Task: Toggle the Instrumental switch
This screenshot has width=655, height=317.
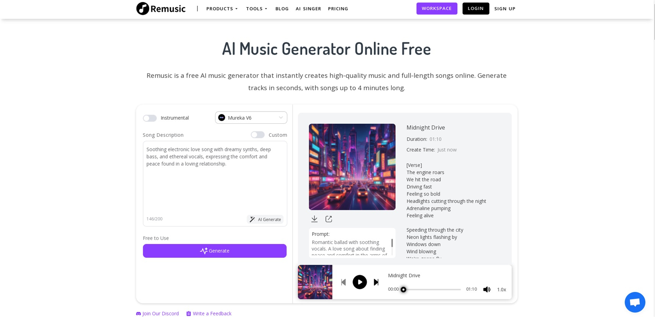Action: (x=150, y=118)
